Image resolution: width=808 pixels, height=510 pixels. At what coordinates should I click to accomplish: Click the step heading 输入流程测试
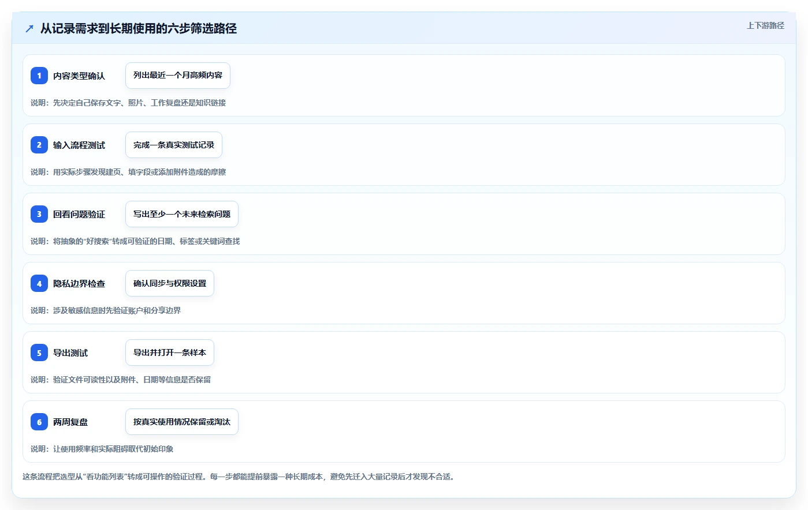[x=79, y=145]
